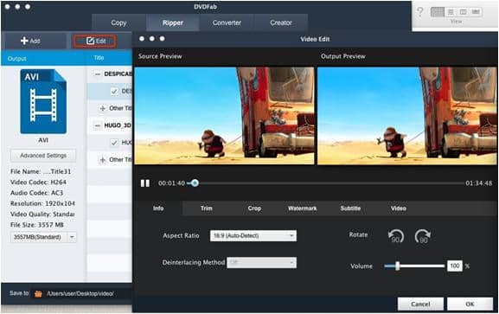Toggle the checkbox under HUGO_3D title
The width and height of the screenshot is (499, 314).
point(114,143)
